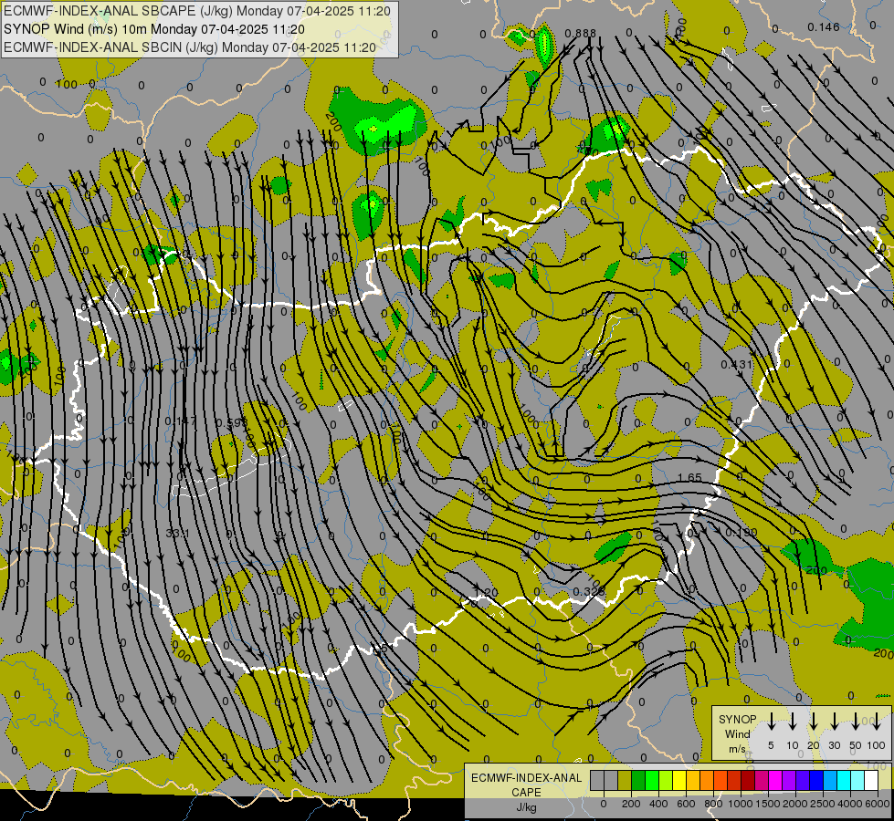Image resolution: width=894 pixels, height=821 pixels.
Task: Click the 2500 tick label in CAPE legend
Action: pos(823,804)
